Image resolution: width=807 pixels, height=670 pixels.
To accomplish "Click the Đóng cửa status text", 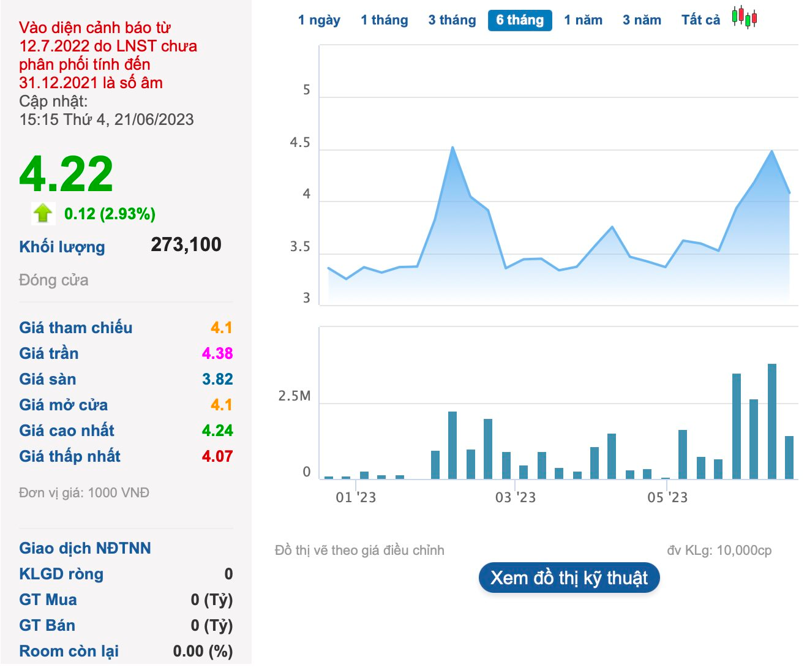I will (x=54, y=280).
